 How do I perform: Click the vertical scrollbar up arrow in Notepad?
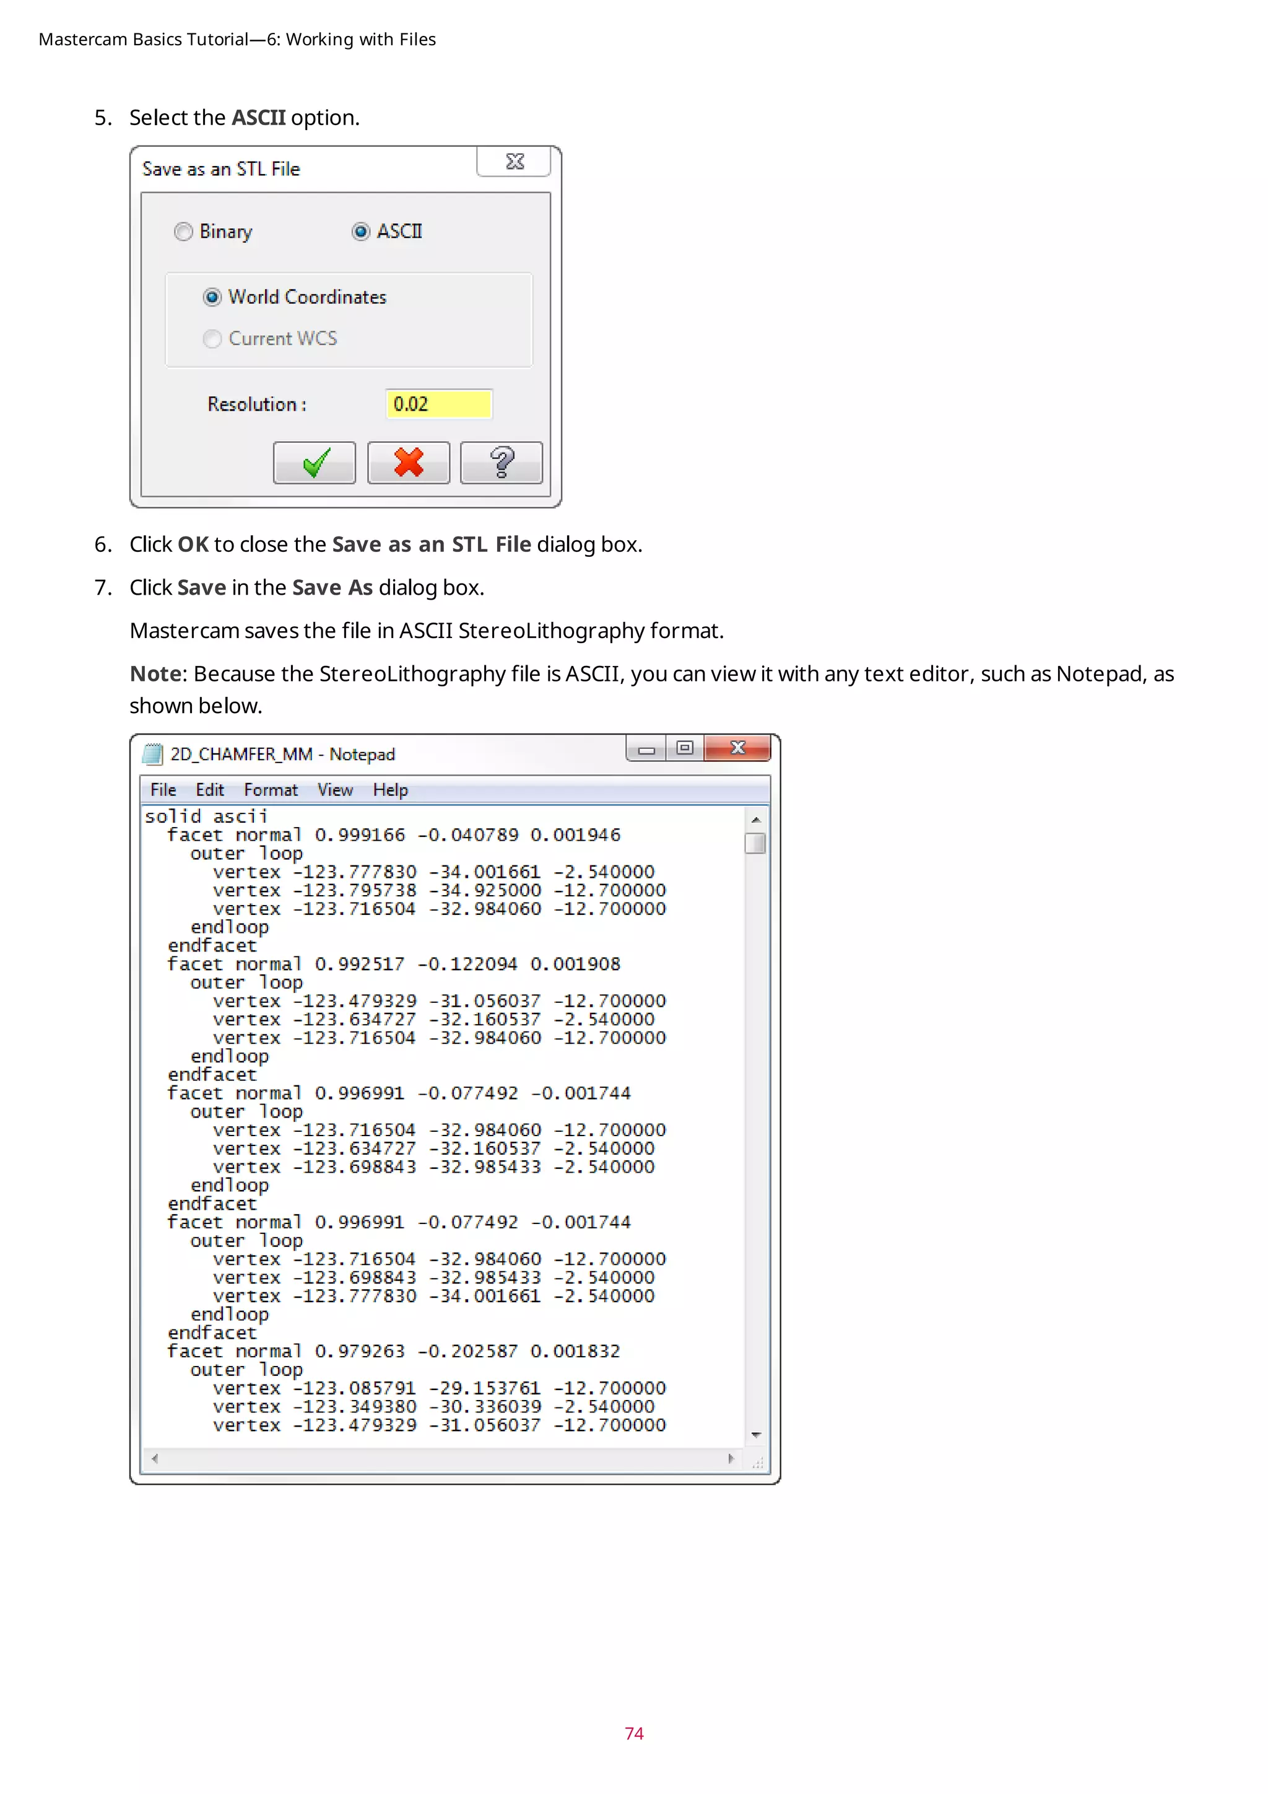756,820
